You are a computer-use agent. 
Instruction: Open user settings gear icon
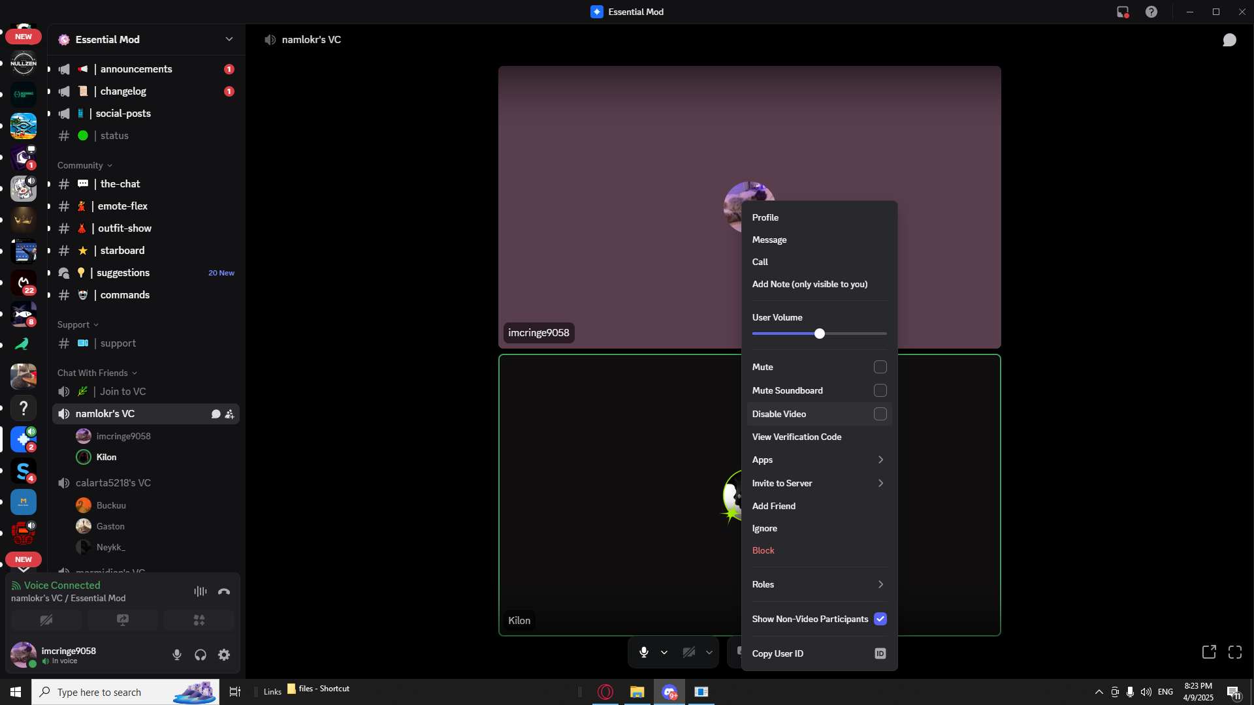(x=224, y=655)
